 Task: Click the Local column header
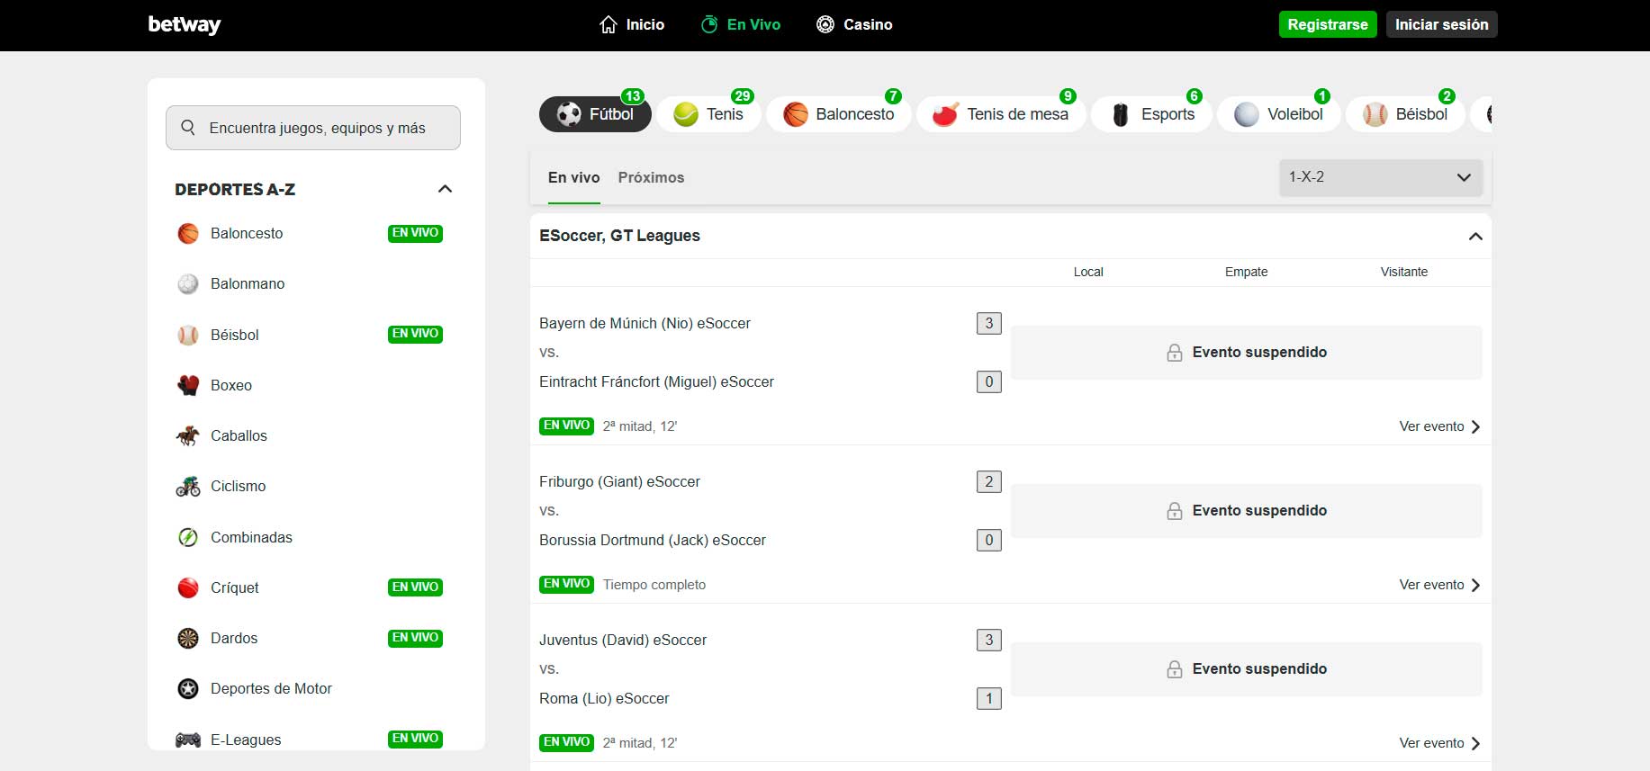pos(1088,272)
